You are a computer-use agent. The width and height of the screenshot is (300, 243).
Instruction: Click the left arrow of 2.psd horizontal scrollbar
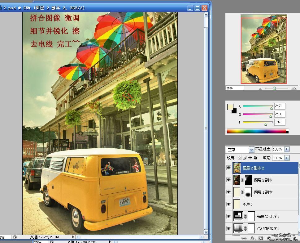click(x=78, y=237)
